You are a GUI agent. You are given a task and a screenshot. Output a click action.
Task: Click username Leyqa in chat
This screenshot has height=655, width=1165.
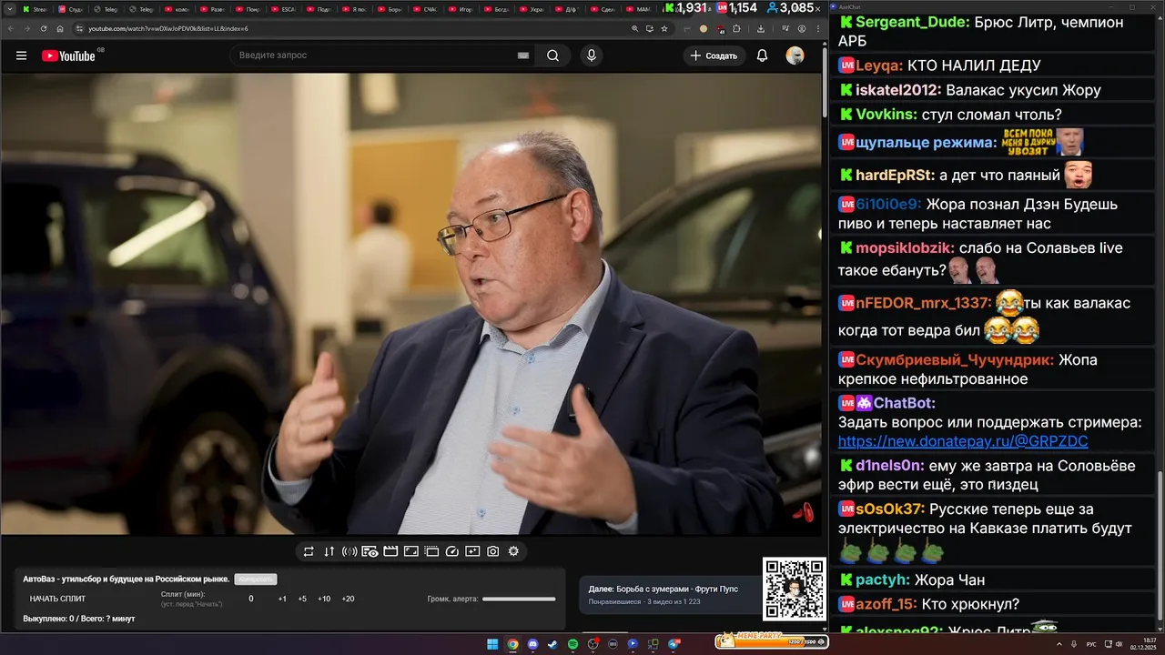coord(879,65)
